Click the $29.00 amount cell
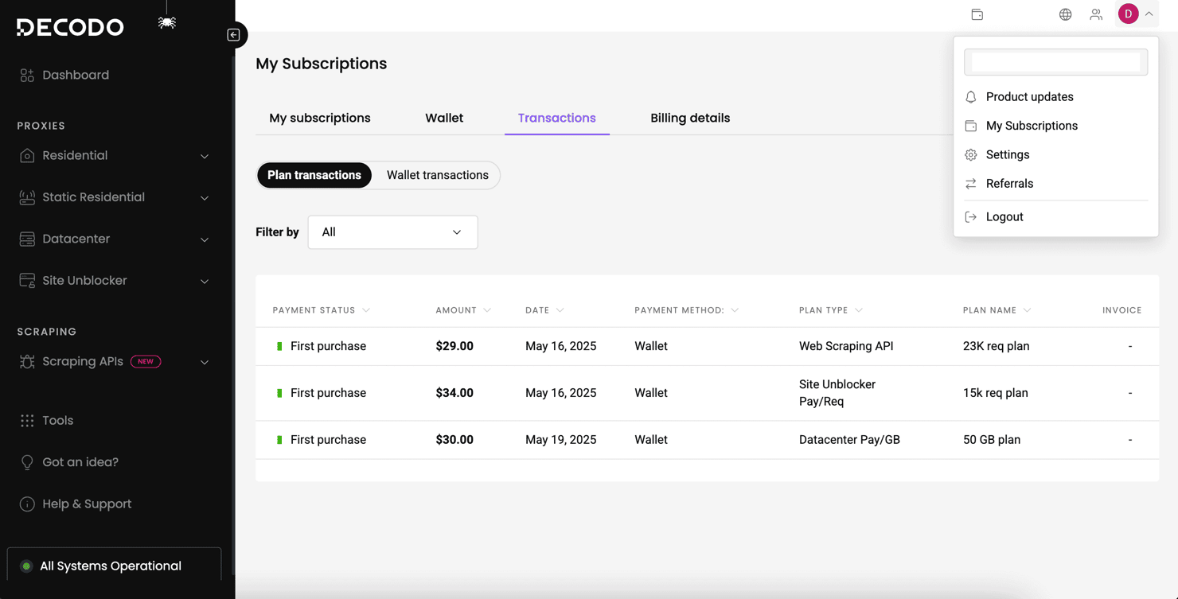The width and height of the screenshot is (1178, 599). [x=454, y=346]
